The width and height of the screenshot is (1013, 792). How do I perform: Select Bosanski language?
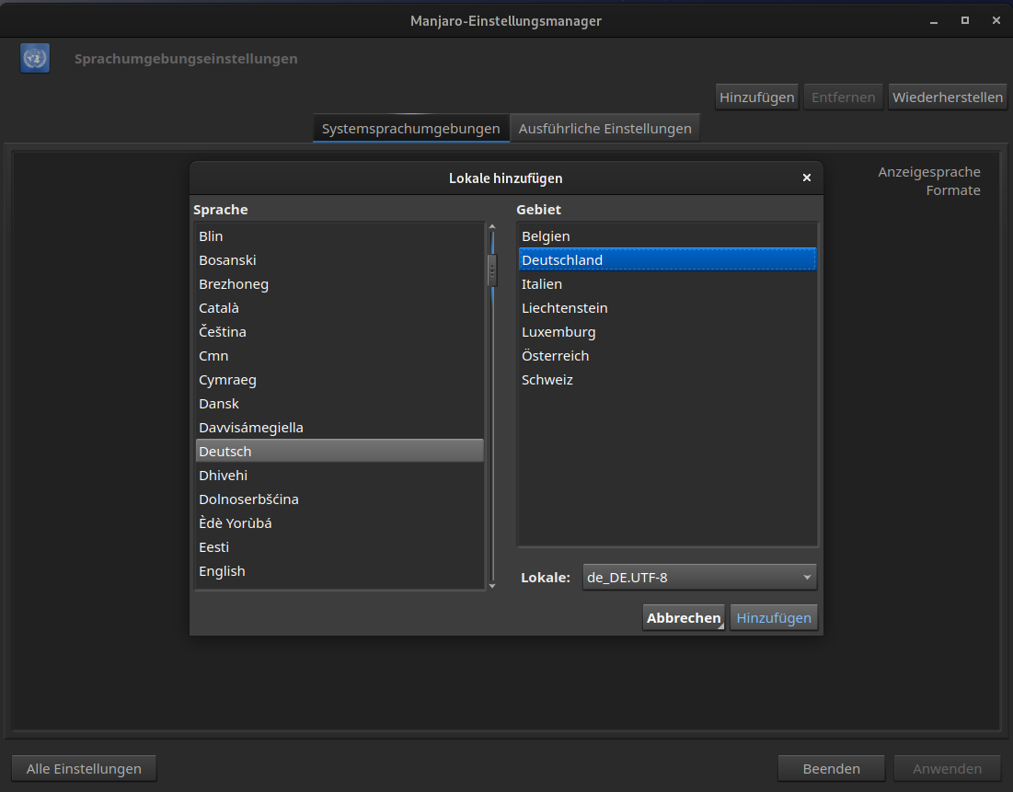pos(340,260)
